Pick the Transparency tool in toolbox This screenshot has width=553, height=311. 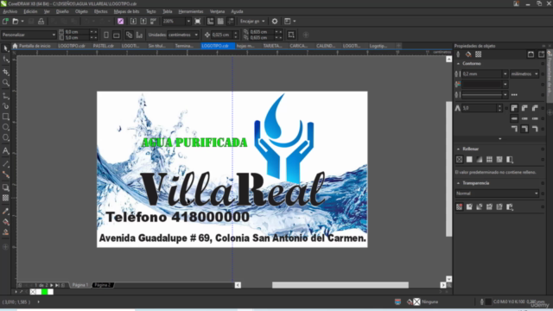click(x=6, y=198)
